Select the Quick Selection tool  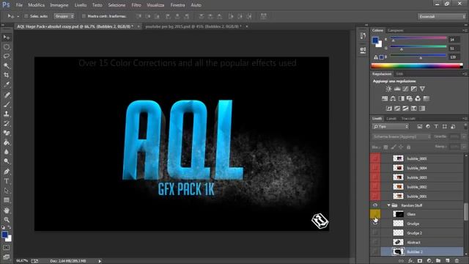point(7,65)
